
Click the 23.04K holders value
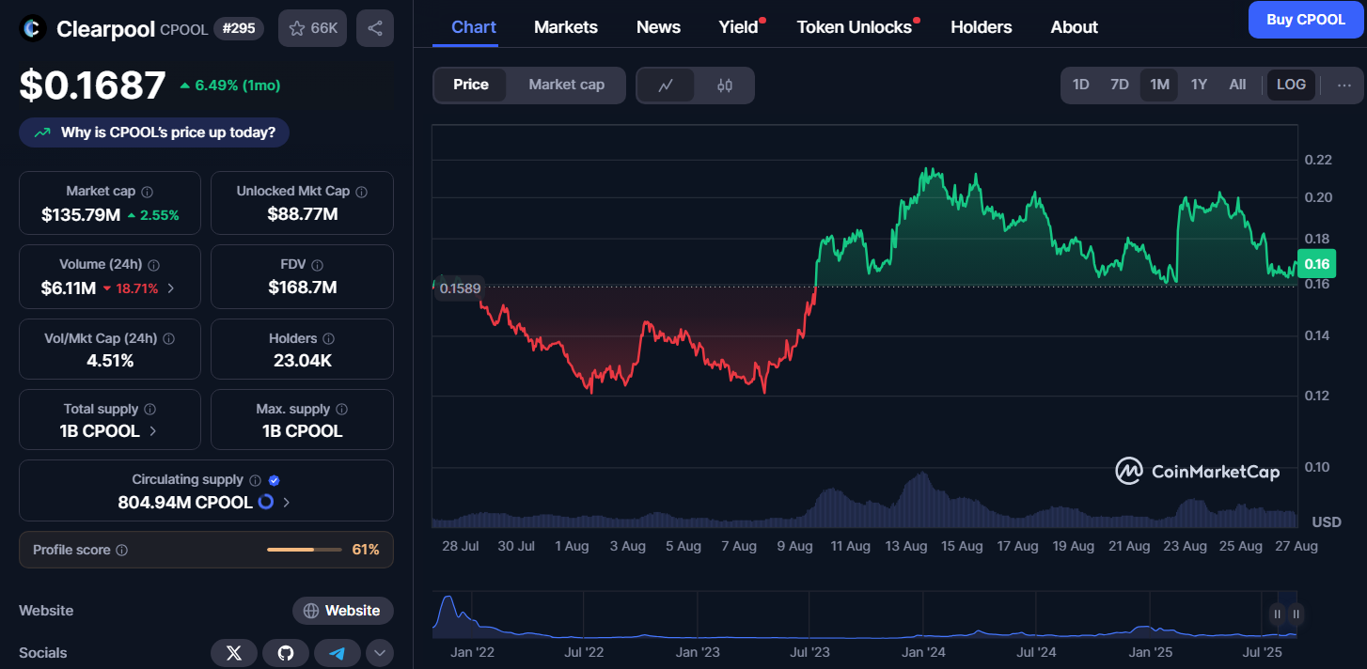[303, 361]
